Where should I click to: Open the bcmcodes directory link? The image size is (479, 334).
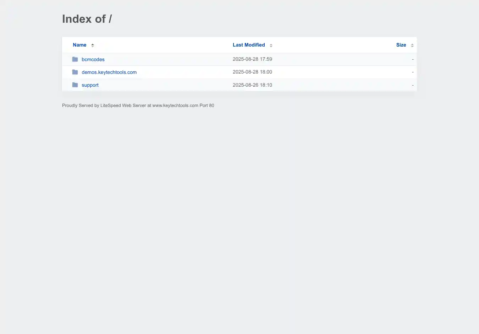[93, 59]
